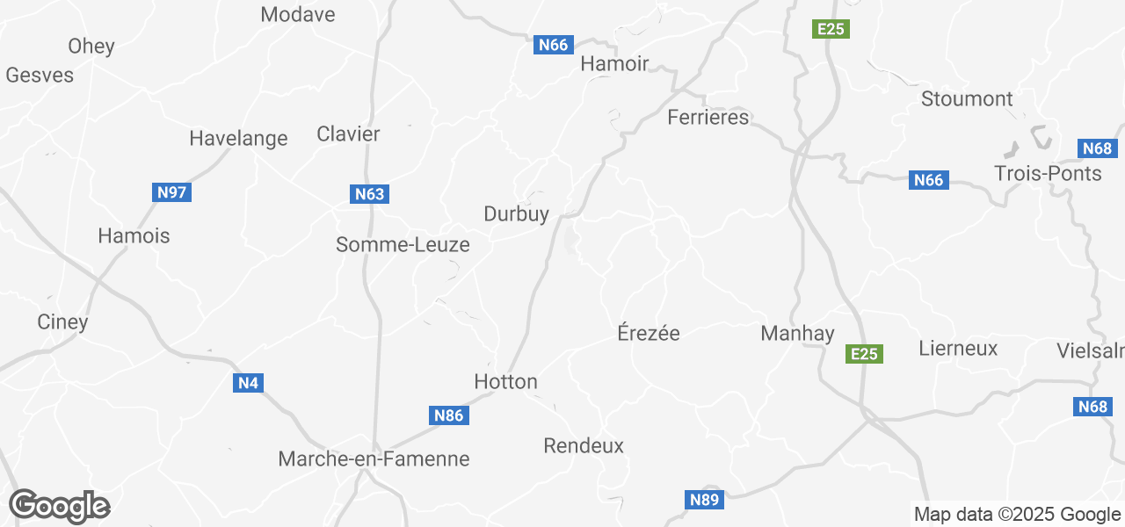1125x527 pixels.
Task: Click the Havelange label
Action: tap(238, 138)
